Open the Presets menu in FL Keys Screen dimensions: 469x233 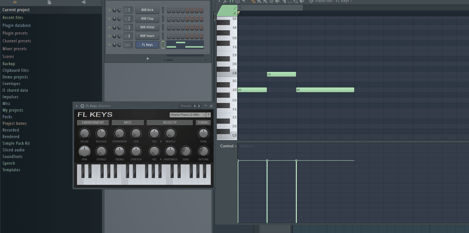(x=186, y=106)
